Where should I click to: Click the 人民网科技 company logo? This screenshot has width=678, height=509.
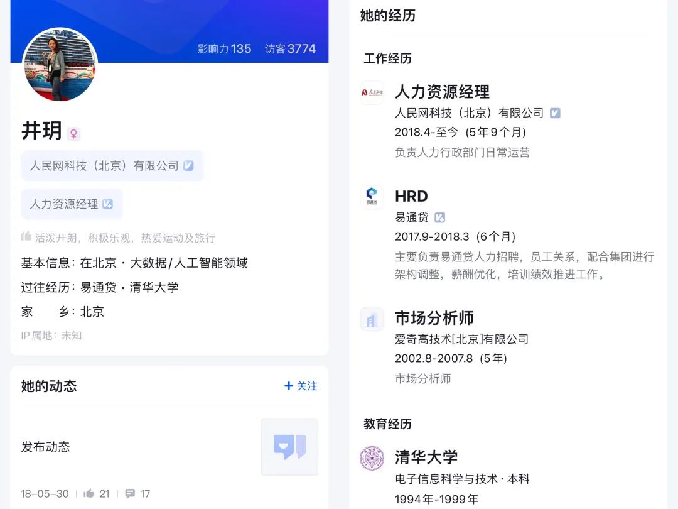tap(372, 92)
